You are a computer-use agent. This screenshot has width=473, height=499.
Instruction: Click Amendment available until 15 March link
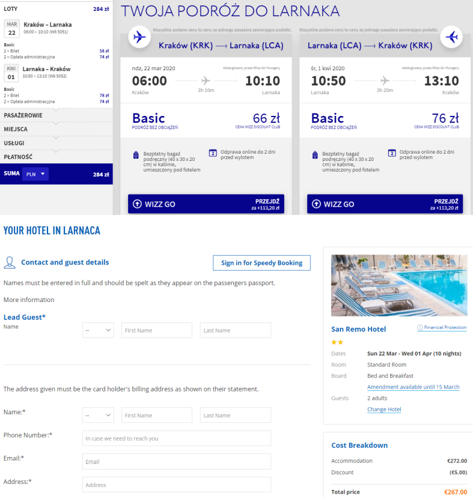pyautogui.click(x=413, y=387)
